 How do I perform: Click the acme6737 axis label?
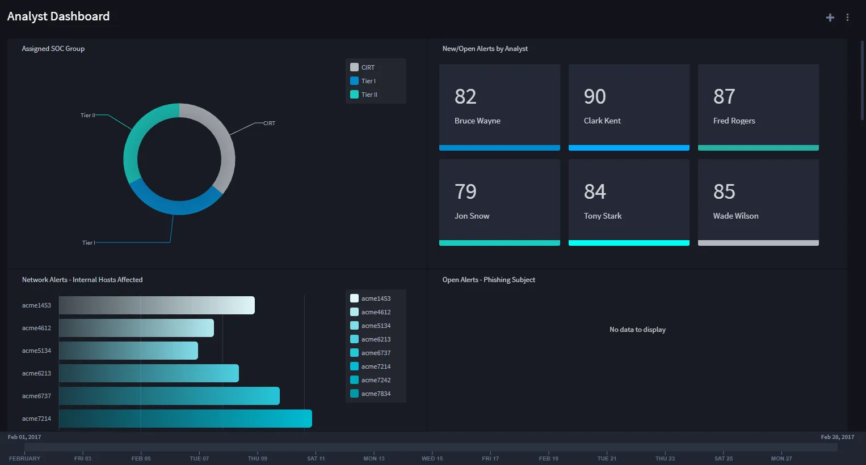36,396
